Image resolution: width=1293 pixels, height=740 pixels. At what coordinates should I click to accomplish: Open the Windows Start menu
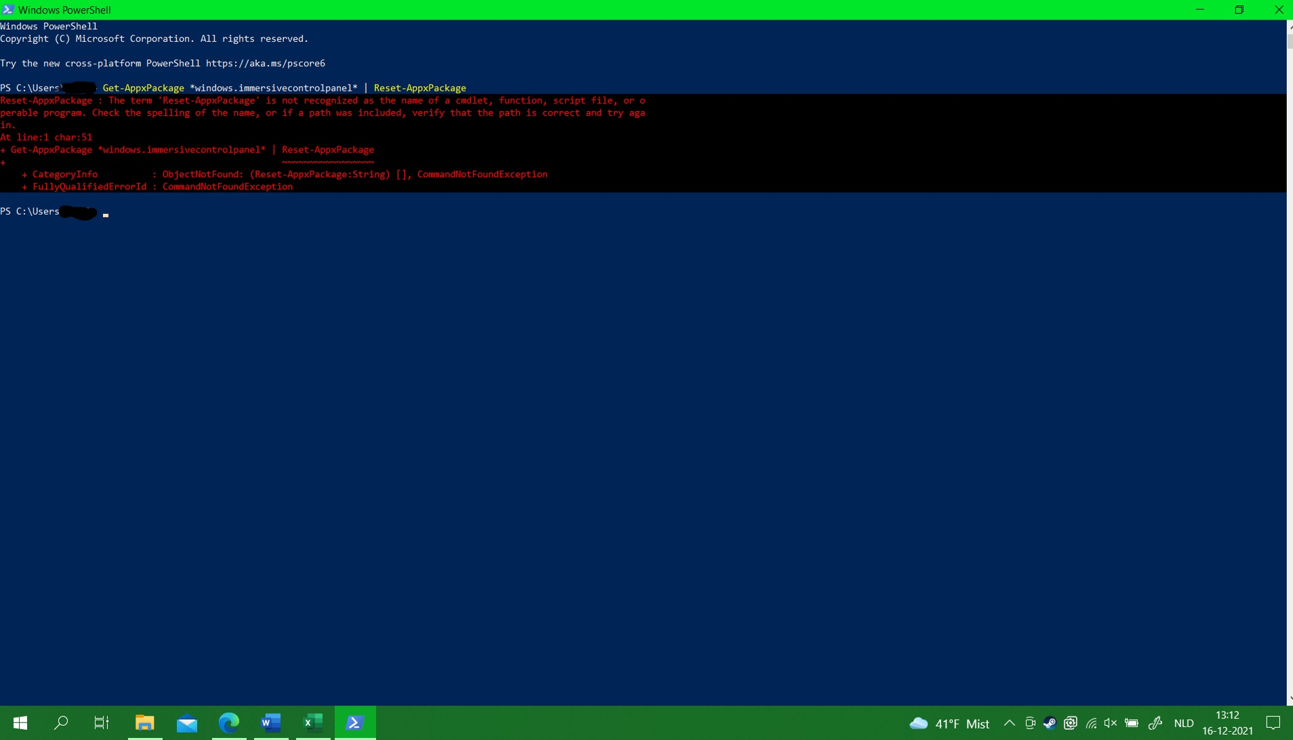click(20, 723)
